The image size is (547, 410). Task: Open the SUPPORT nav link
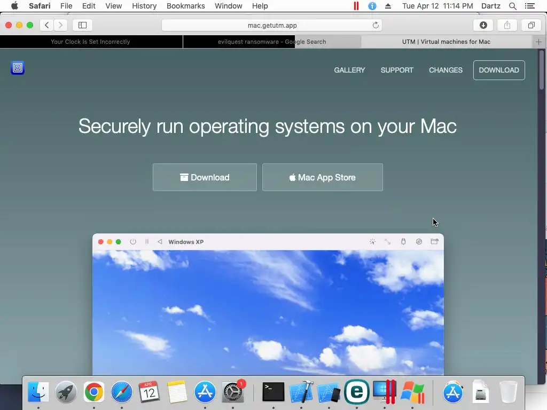[397, 70]
